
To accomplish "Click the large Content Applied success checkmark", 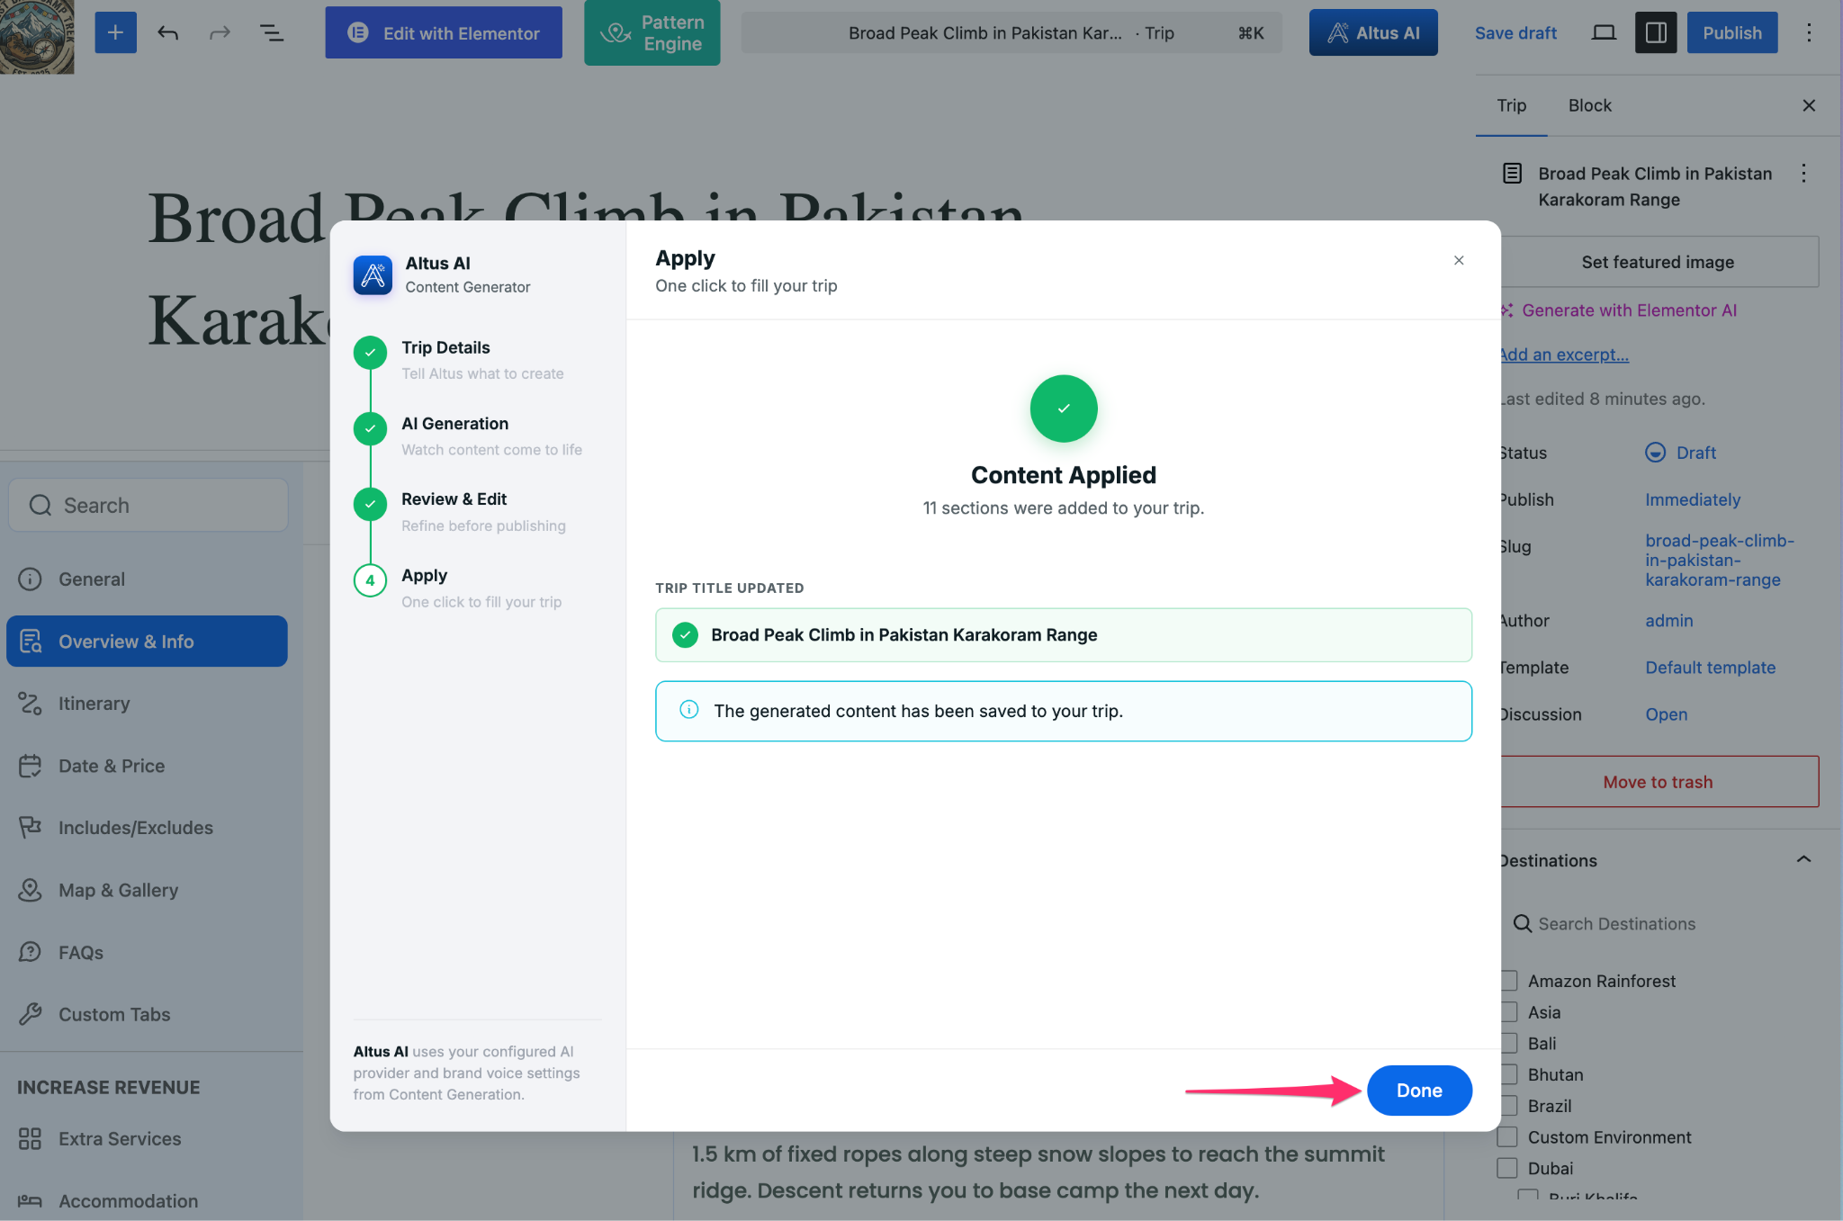I will click(1064, 408).
